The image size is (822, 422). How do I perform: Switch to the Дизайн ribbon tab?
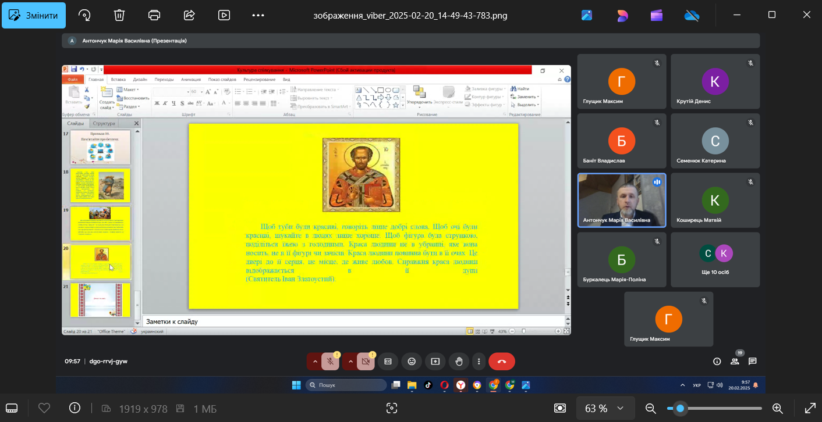tap(140, 80)
